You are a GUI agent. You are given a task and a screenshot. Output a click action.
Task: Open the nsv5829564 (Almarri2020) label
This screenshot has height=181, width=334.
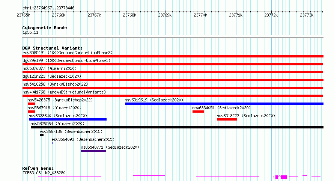57,124
